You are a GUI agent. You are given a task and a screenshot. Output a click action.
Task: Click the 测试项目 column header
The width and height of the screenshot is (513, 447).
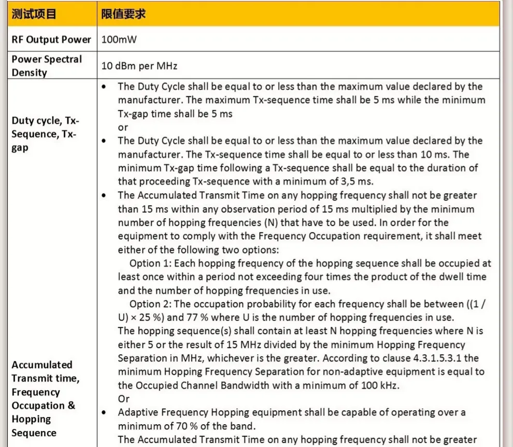point(34,14)
